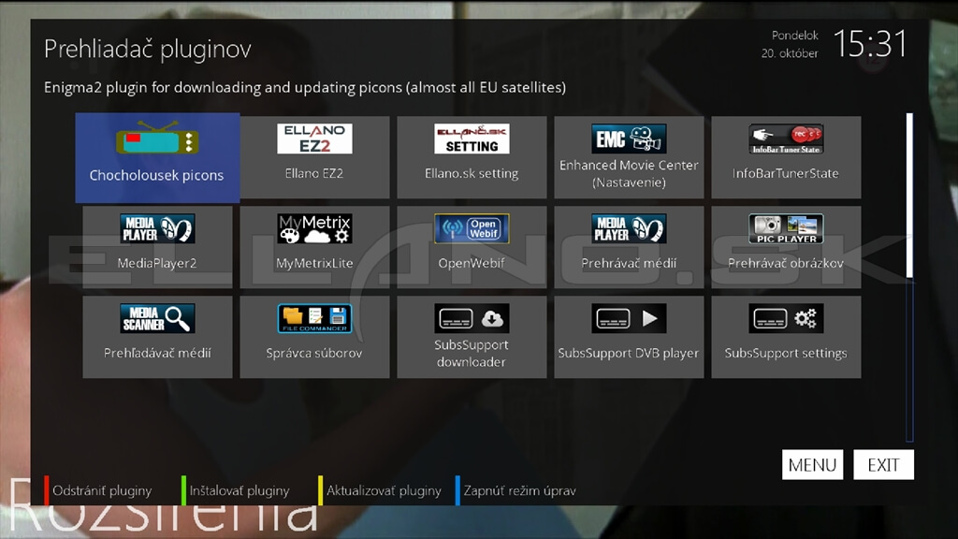Open Prehľadávač médií media scanner

157,337
